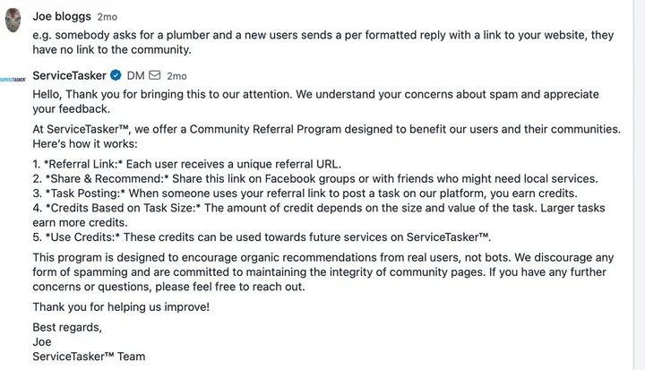This screenshot has width=645, height=370.
Task: Click the DM label beside ServiceTasker
Action: point(135,75)
